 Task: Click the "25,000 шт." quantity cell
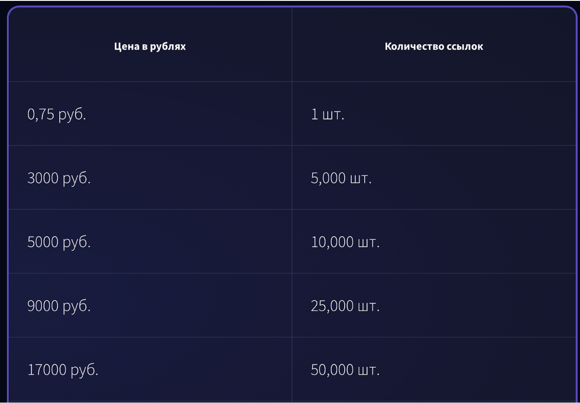pyautogui.click(x=345, y=306)
